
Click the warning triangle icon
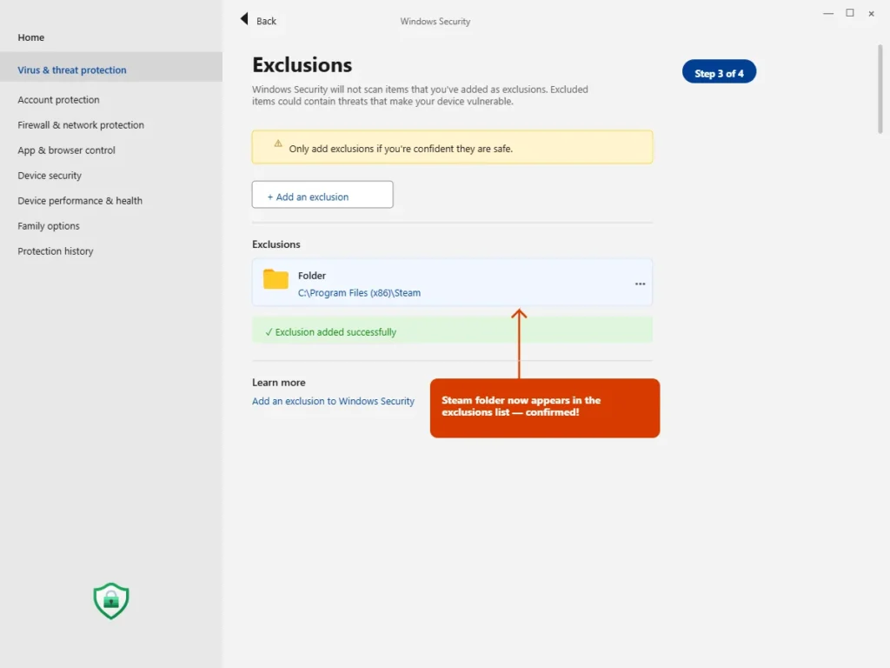pyautogui.click(x=278, y=144)
